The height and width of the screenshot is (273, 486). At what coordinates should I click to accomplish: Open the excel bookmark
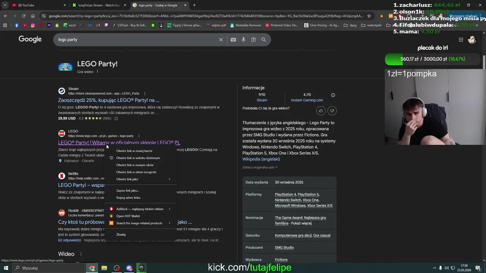click(x=69, y=25)
